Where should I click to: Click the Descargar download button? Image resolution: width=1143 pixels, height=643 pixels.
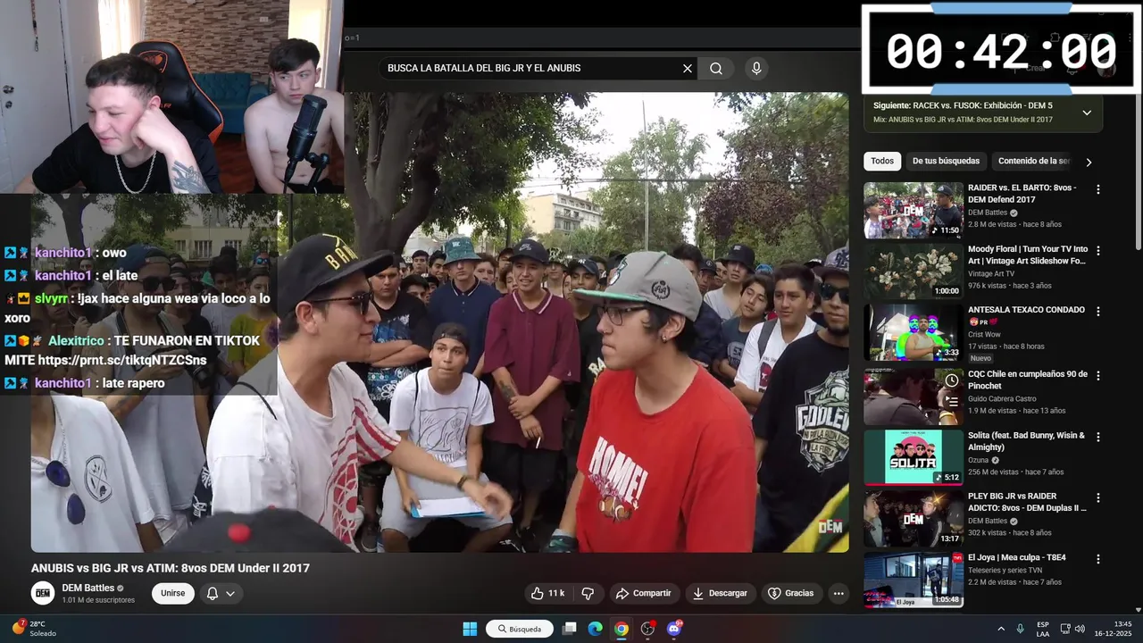point(720,593)
